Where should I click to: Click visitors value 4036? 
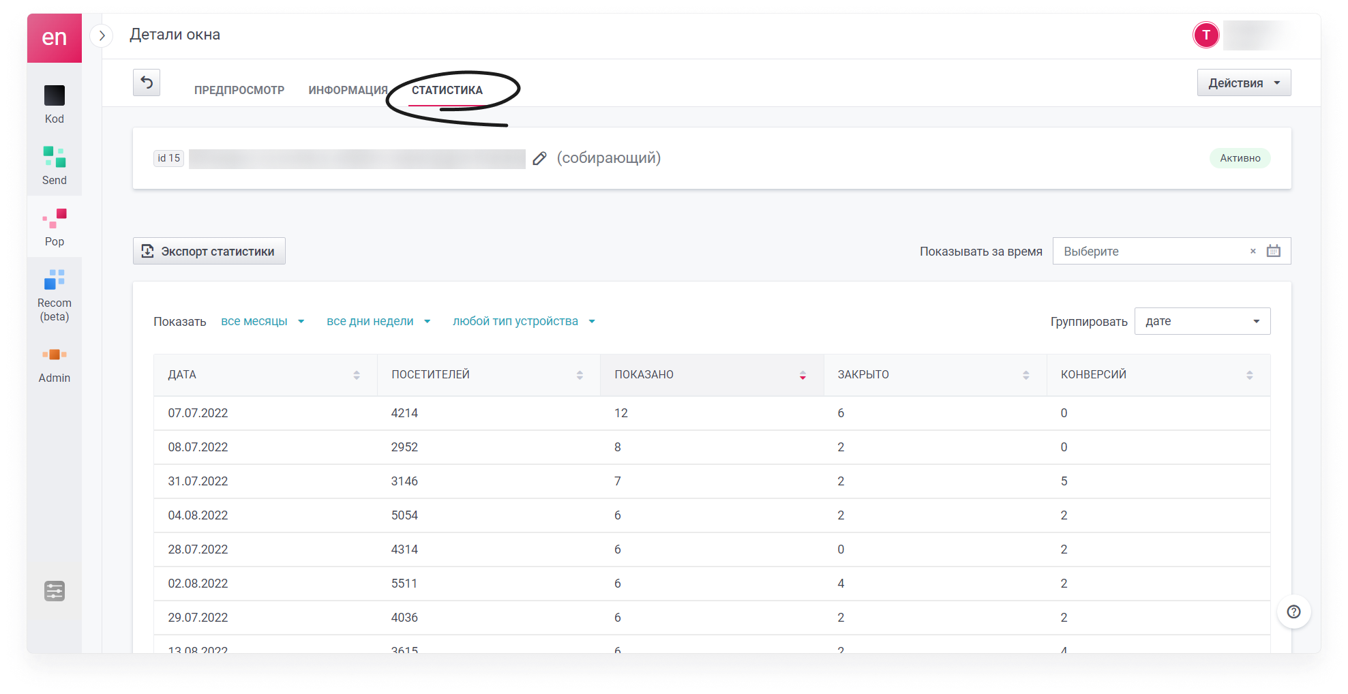tap(404, 618)
